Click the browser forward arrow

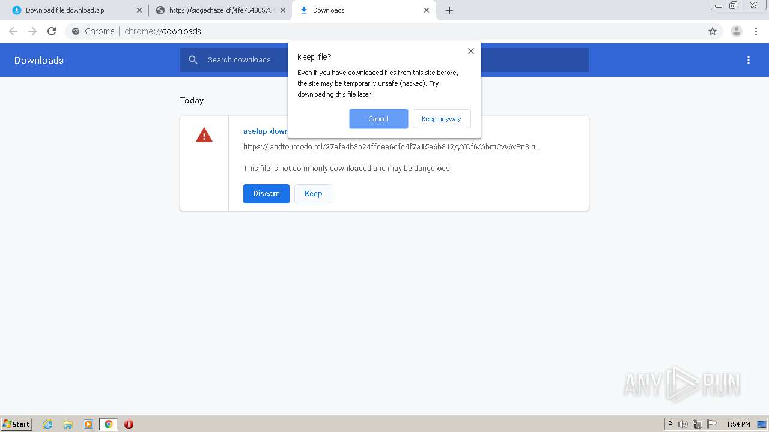pos(32,31)
